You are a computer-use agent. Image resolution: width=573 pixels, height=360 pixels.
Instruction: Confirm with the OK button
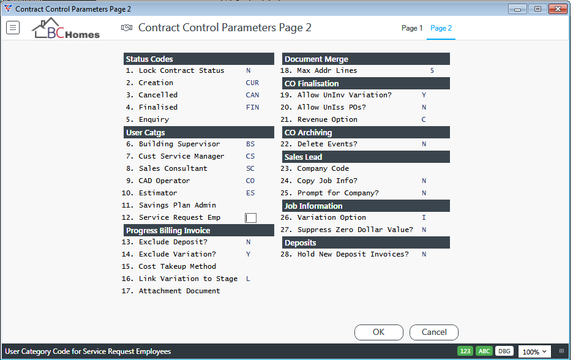[x=378, y=332]
